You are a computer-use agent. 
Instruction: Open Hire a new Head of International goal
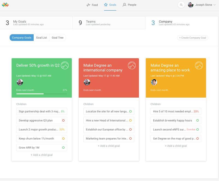109,120
